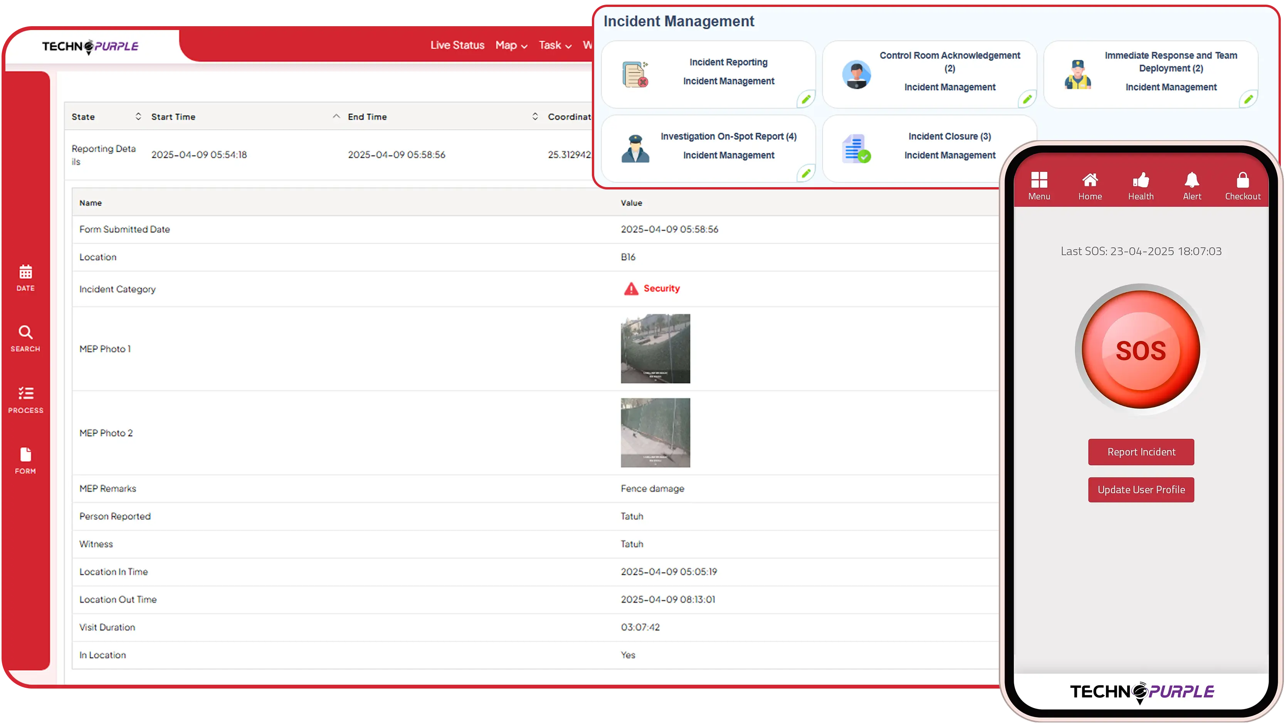Edit the Incident Reporting step

point(806,99)
